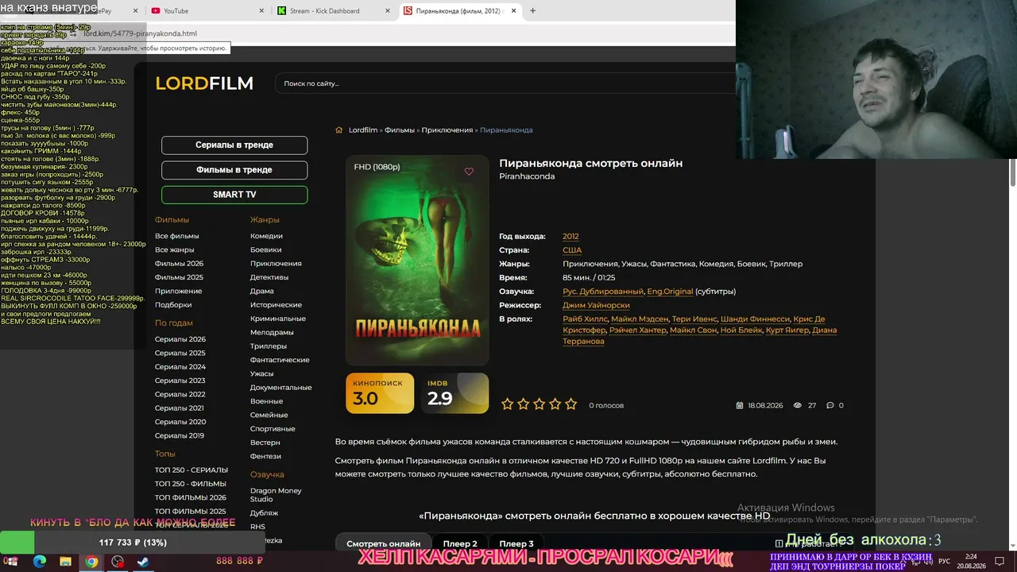Open the Windows Start menu
Image resolution: width=1017 pixels, height=572 pixels.
(x=13, y=562)
